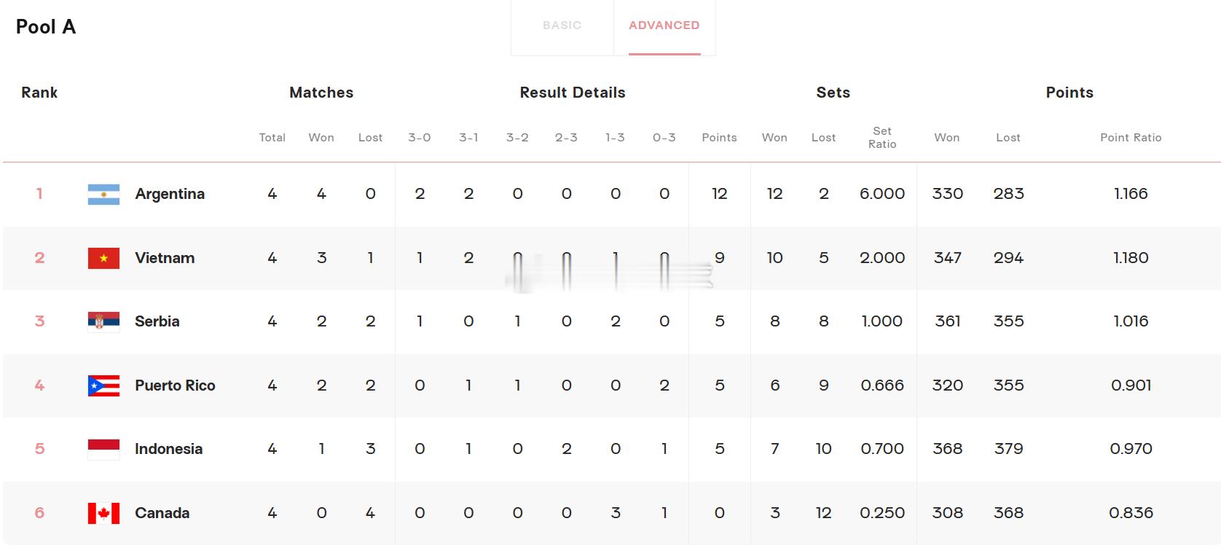Image resolution: width=1221 pixels, height=548 pixels.
Task: Switch to the BASIC tab
Action: tap(562, 26)
